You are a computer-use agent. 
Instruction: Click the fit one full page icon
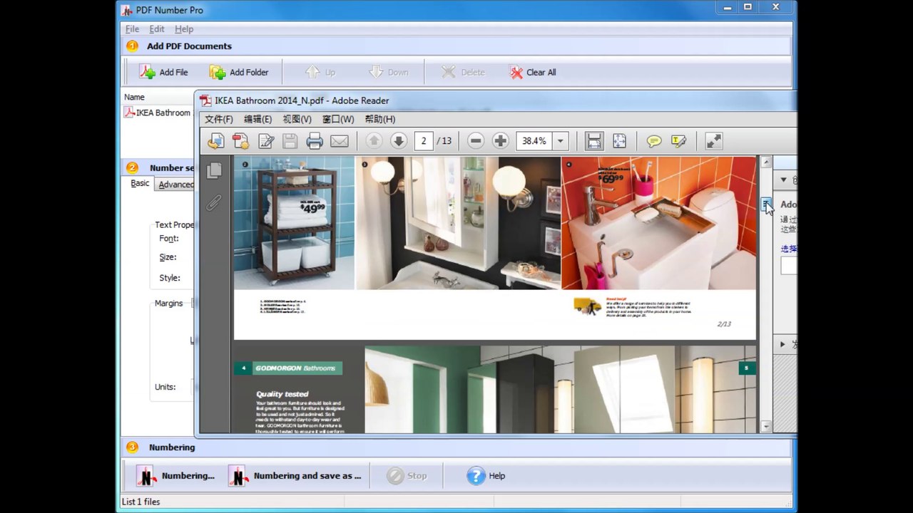pyautogui.click(x=619, y=141)
